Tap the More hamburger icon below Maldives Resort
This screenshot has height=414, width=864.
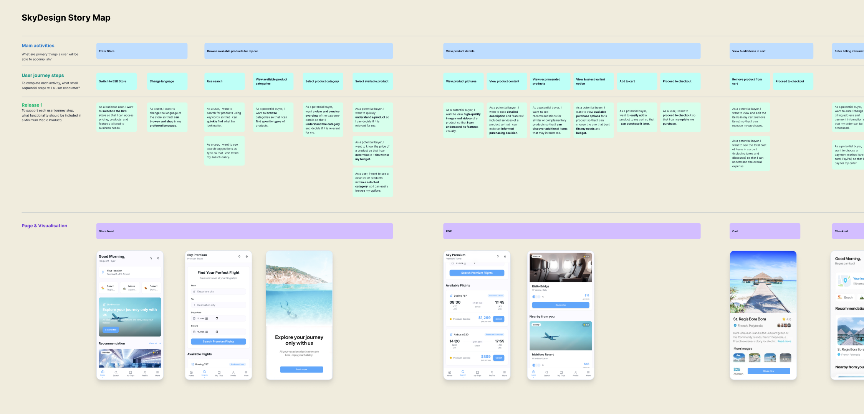[588, 373]
